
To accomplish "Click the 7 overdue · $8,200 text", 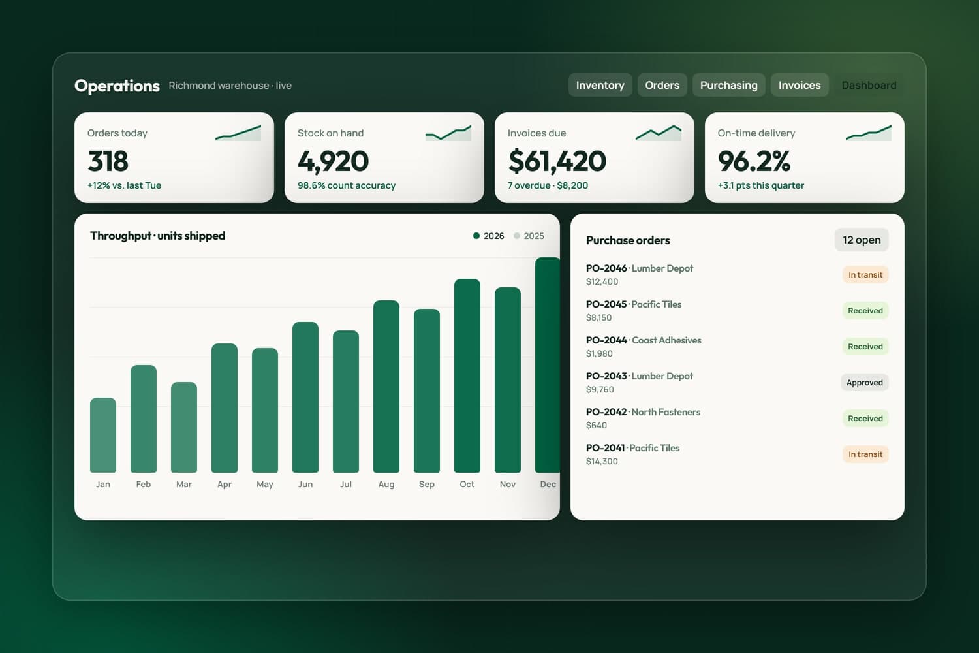I will (x=548, y=185).
